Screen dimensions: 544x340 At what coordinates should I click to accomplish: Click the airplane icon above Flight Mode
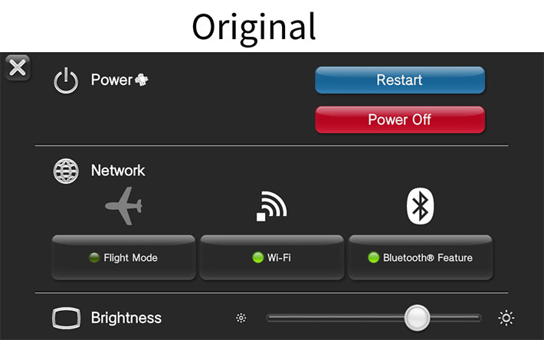tap(124, 206)
